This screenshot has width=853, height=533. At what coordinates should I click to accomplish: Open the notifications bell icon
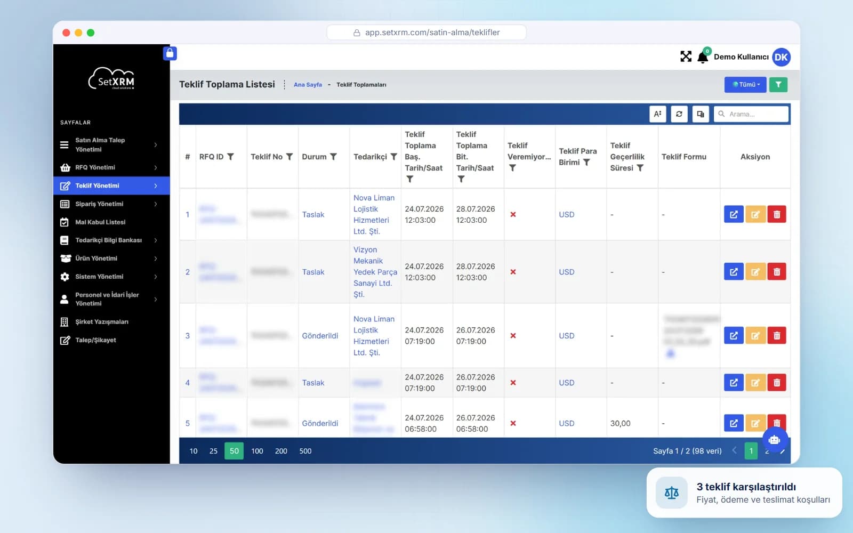[x=703, y=57]
